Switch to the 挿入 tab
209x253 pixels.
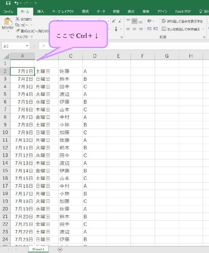(x=40, y=12)
